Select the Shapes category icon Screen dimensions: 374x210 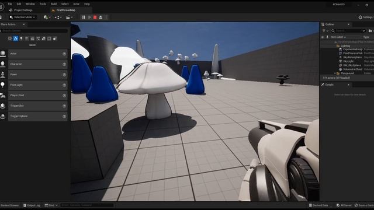point(27,38)
